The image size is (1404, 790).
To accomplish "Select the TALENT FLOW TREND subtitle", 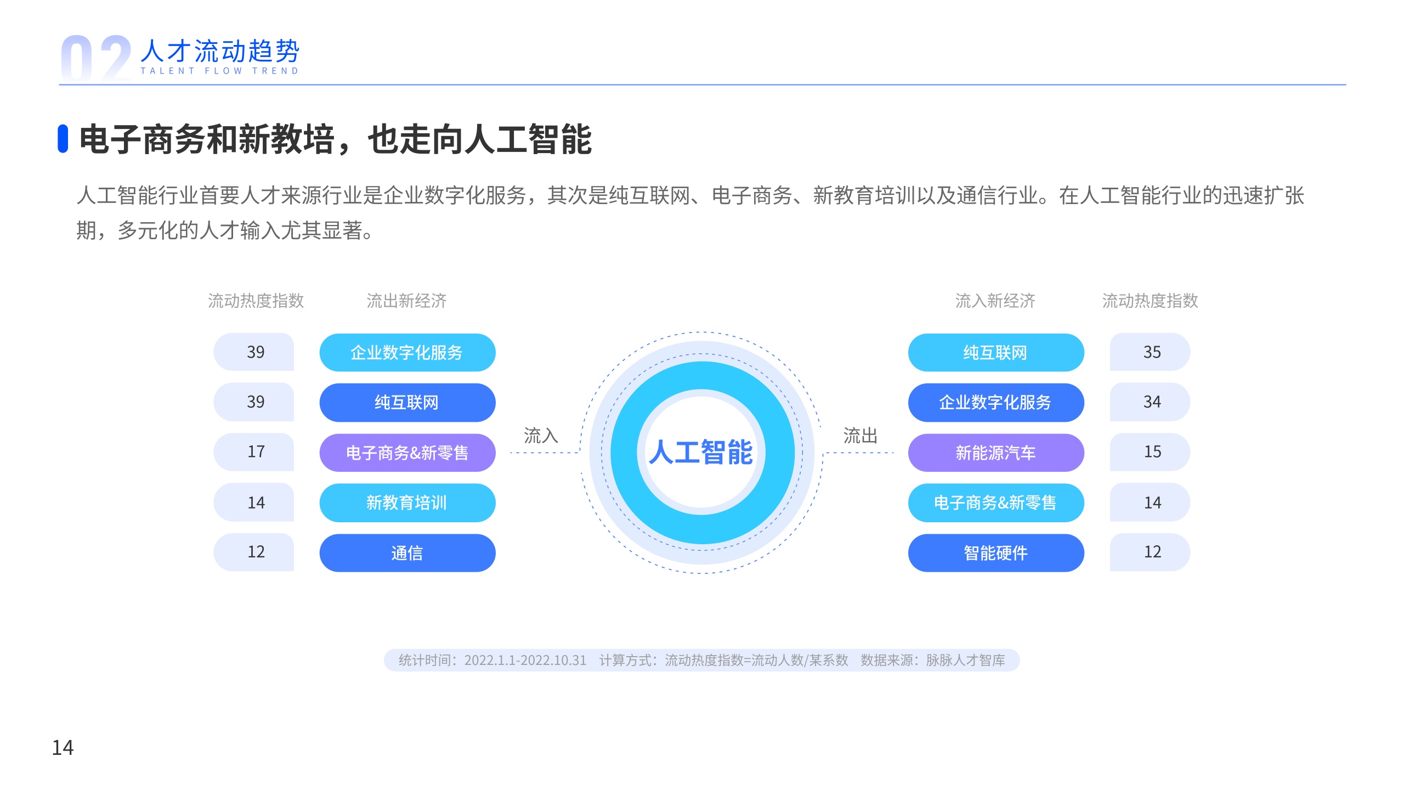I will click(220, 71).
